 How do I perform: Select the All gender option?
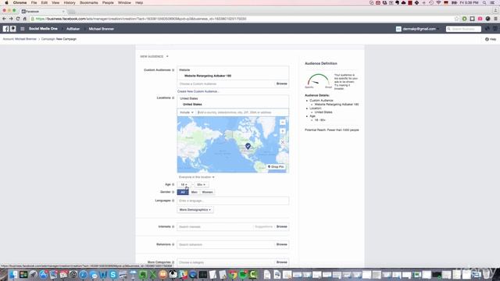tap(183, 192)
